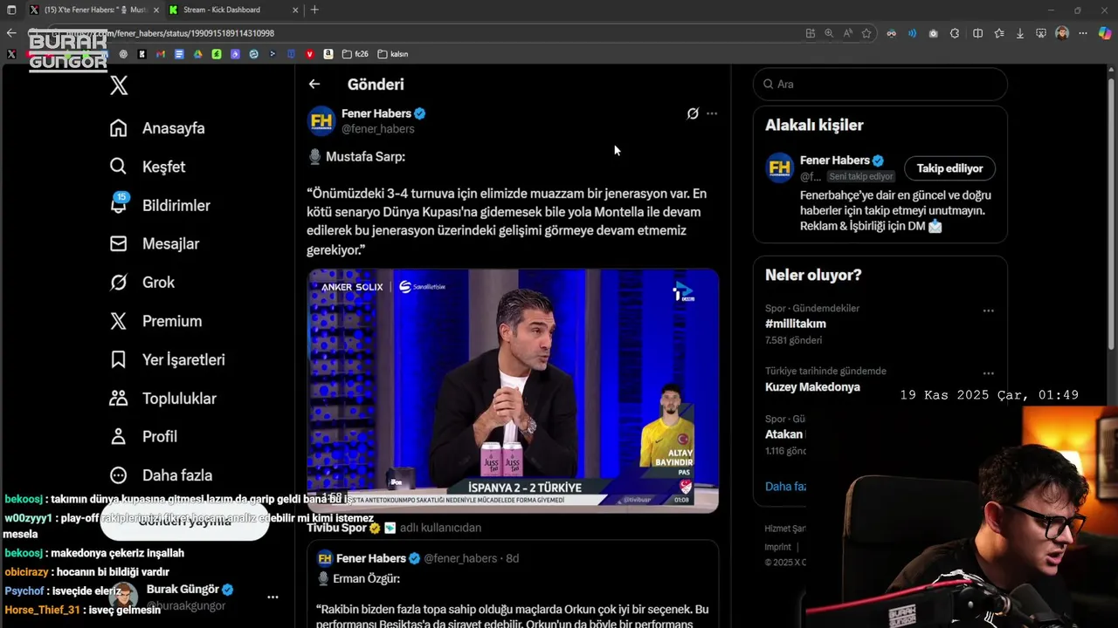
Task: Open the X logo home link
Action: tap(120, 85)
